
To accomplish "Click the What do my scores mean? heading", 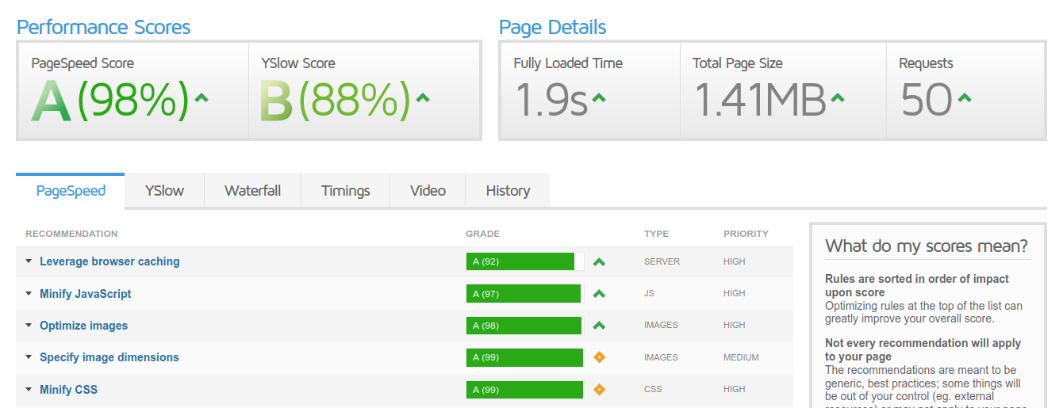I will coord(927,246).
